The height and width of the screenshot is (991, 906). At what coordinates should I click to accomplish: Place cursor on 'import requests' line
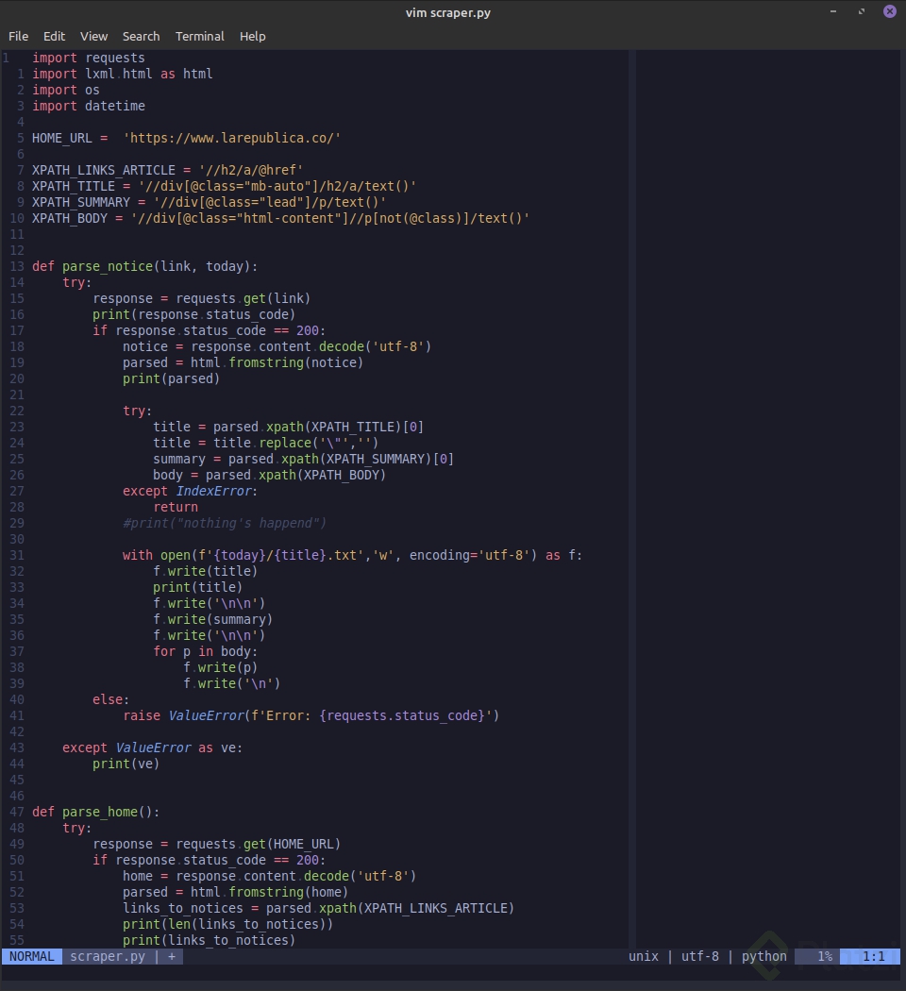pos(89,59)
